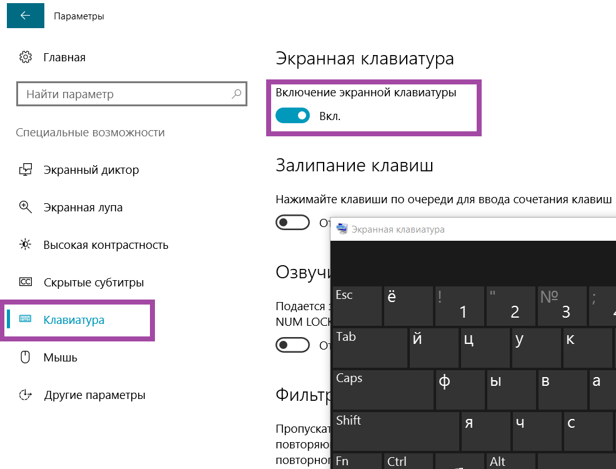The image size is (616, 469).
Task: Tap the к key on-screen
Action: tap(588, 348)
